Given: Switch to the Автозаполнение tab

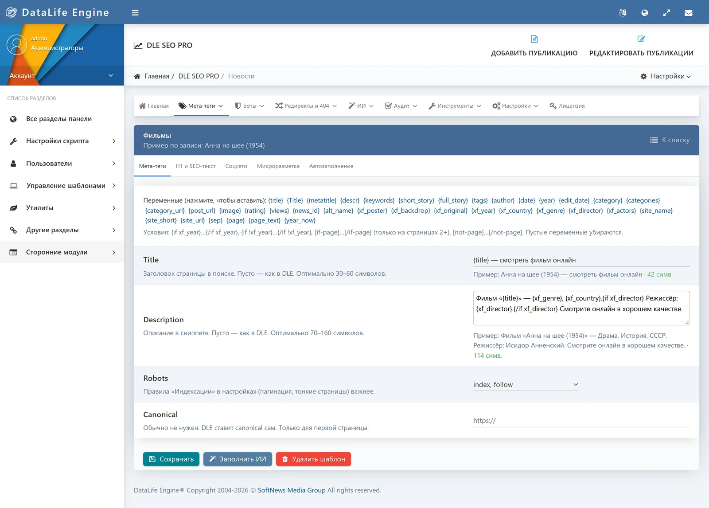Looking at the screenshot, I should coord(331,166).
